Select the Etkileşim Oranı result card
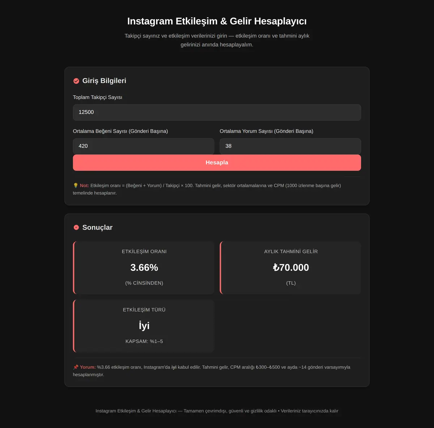This screenshot has height=428, width=434. click(x=144, y=267)
